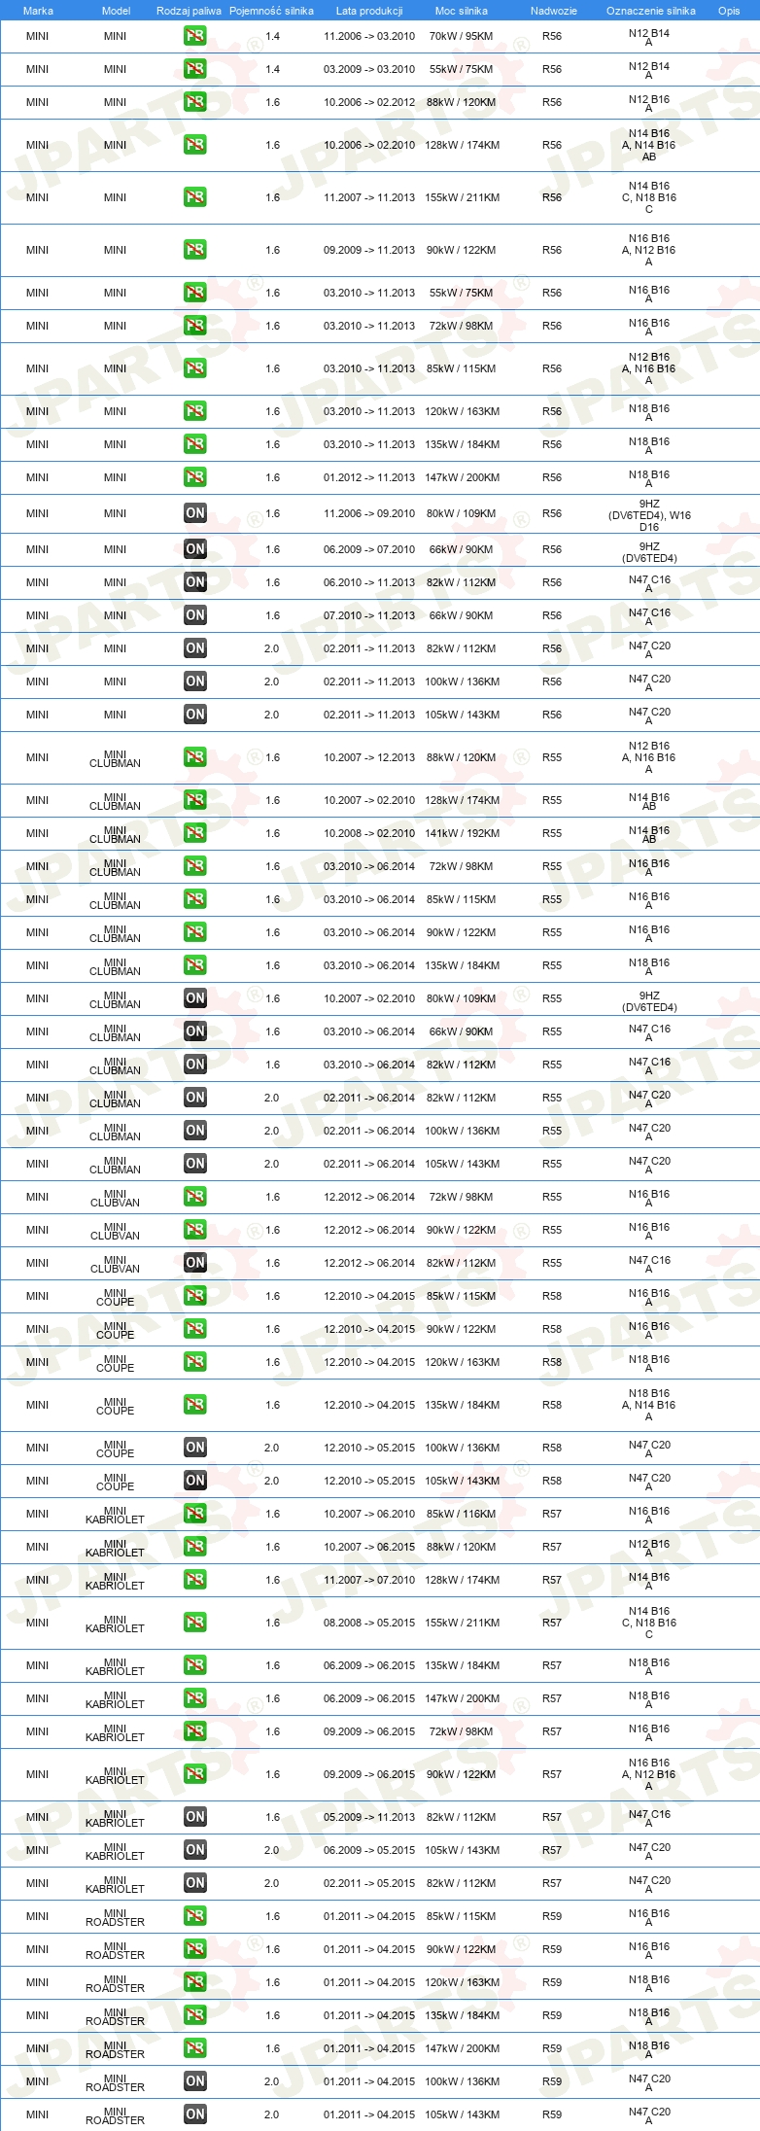Click the date cell 11.2007 -> 07.2010
The height and width of the screenshot is (2131, 760).
click(x=369, y=1580)
